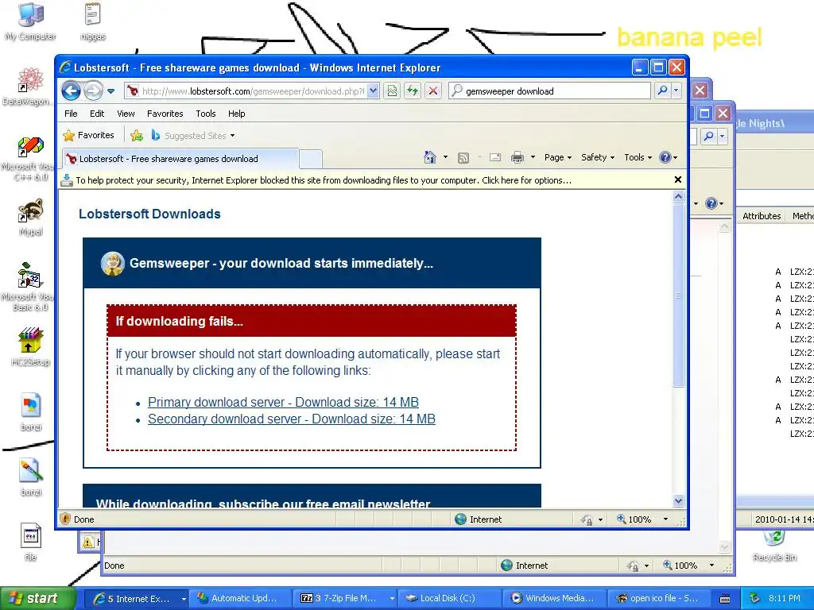Run search with the magnifier button
This screenshot has height=610, width=814.
(x=662, y=91)
